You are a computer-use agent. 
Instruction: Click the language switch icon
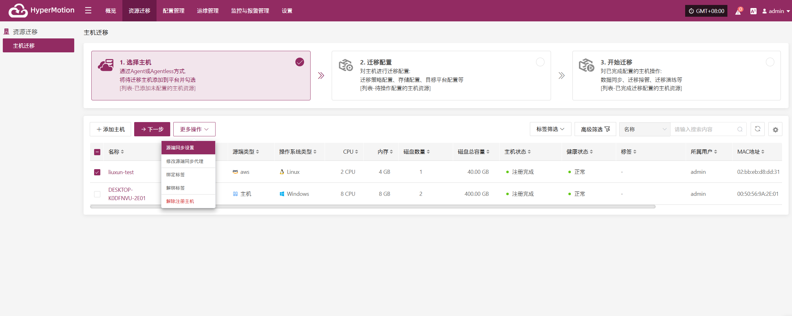pyautogui.click(x=753, y=11)
